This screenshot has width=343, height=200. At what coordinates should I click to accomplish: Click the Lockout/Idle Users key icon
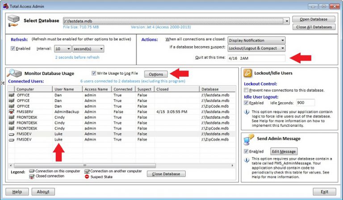(x=247, y=74)
